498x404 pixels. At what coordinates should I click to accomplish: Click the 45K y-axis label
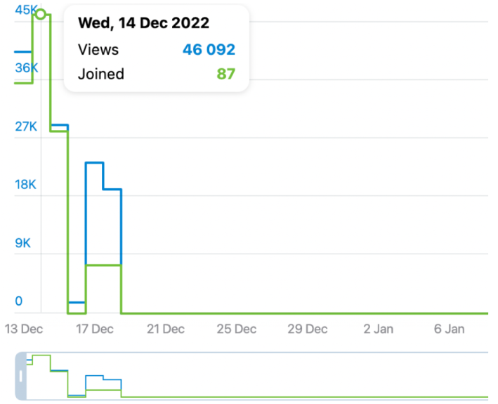[25, 10]
